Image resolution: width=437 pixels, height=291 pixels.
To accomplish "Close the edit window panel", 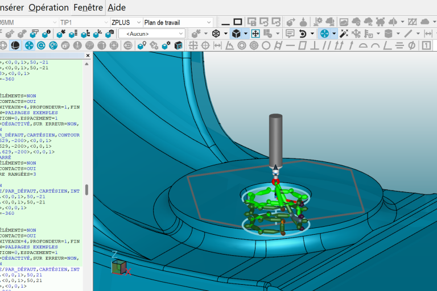I will (88, 56).
